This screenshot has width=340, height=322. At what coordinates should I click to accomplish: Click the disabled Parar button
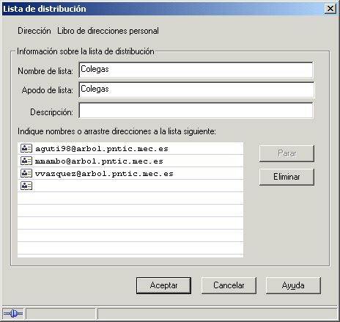(287, 153)
